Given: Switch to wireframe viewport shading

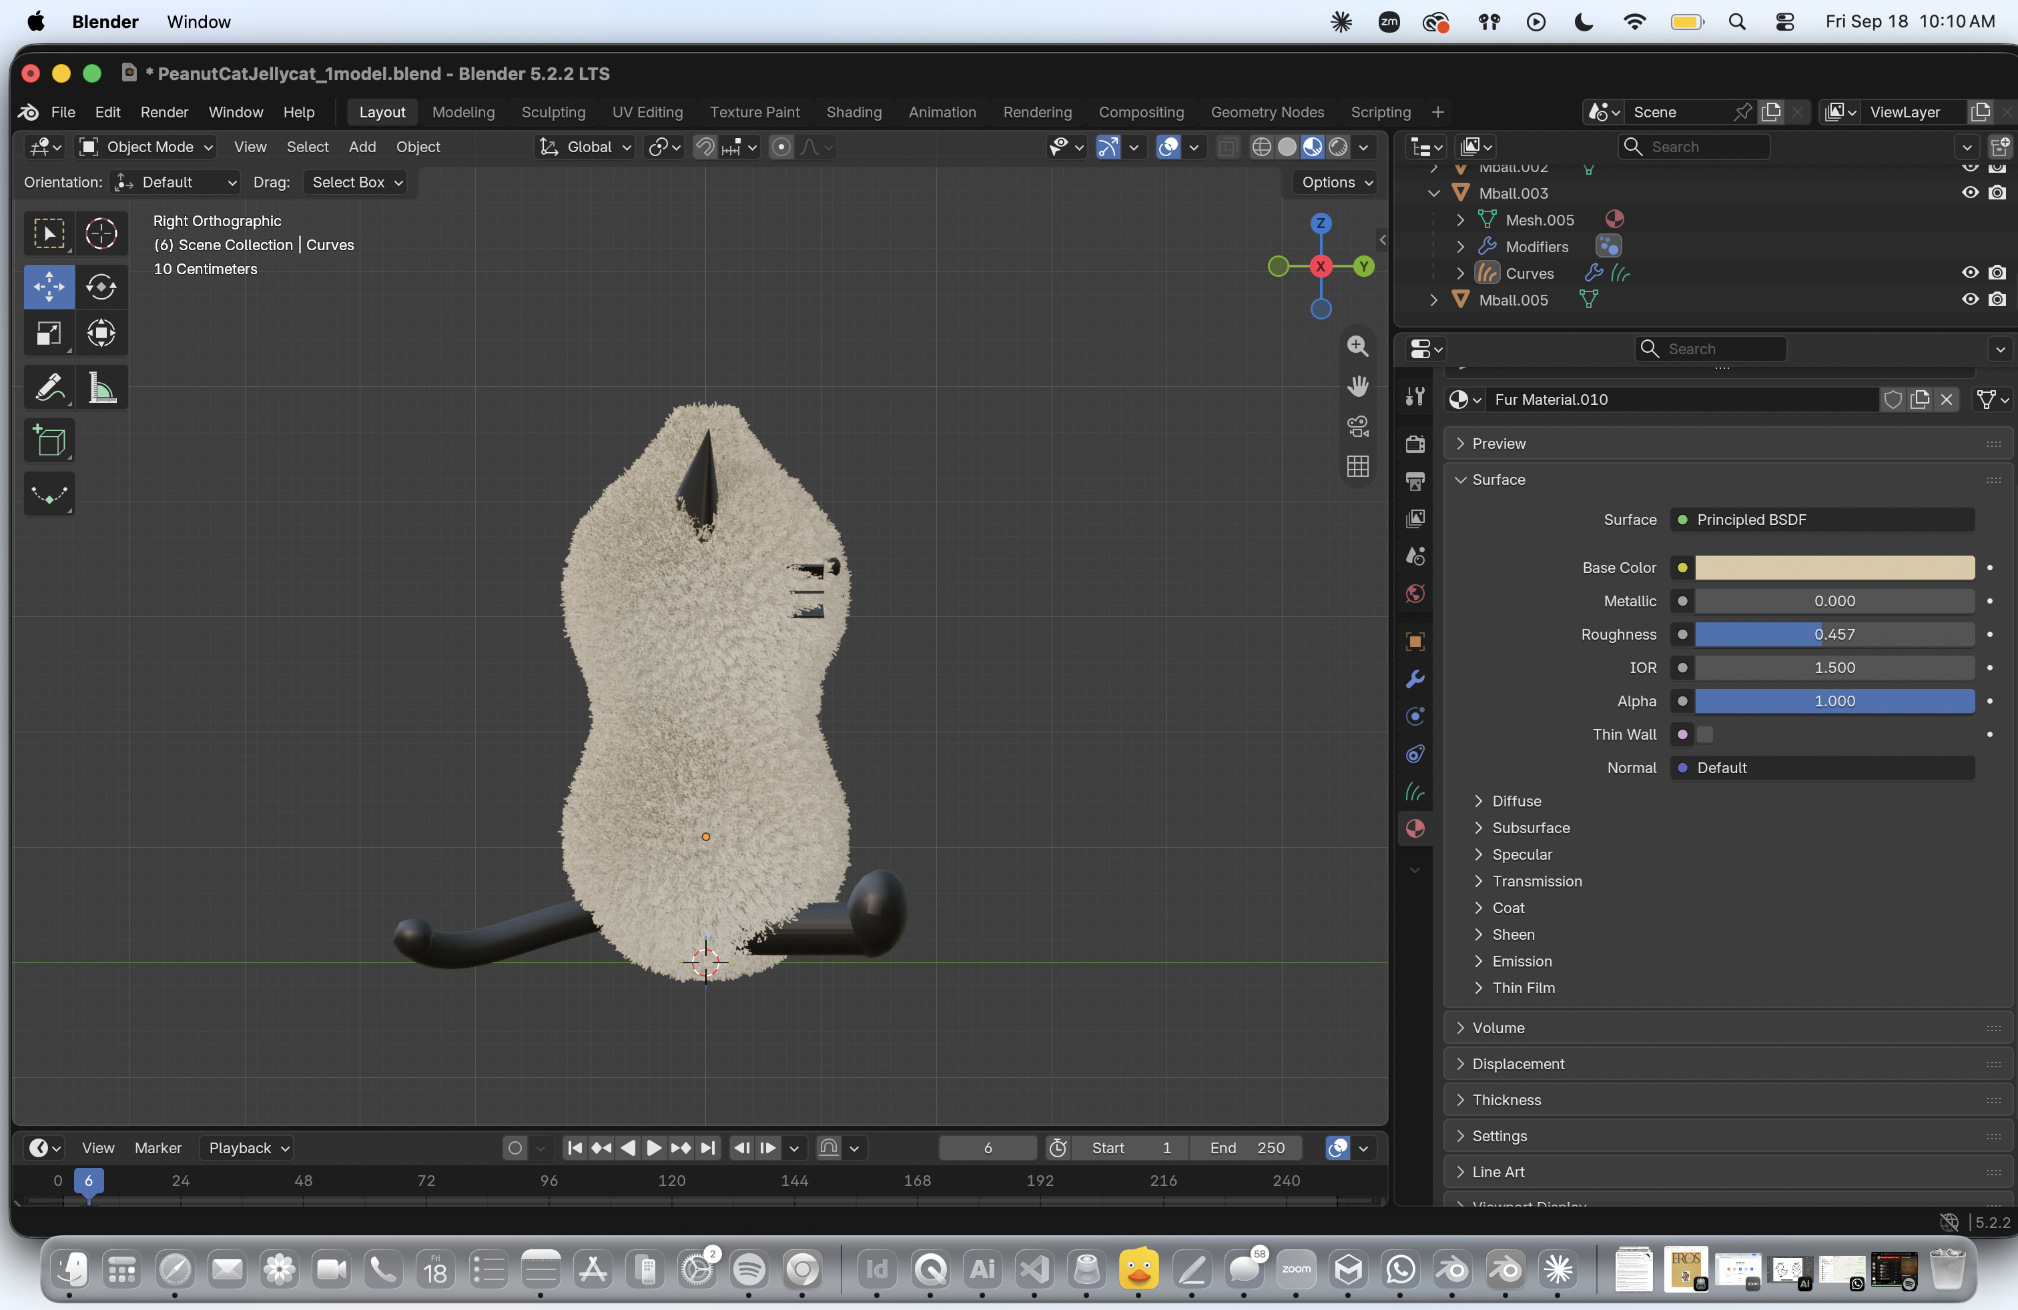Looking at the screenshot, I should 1262,147.
